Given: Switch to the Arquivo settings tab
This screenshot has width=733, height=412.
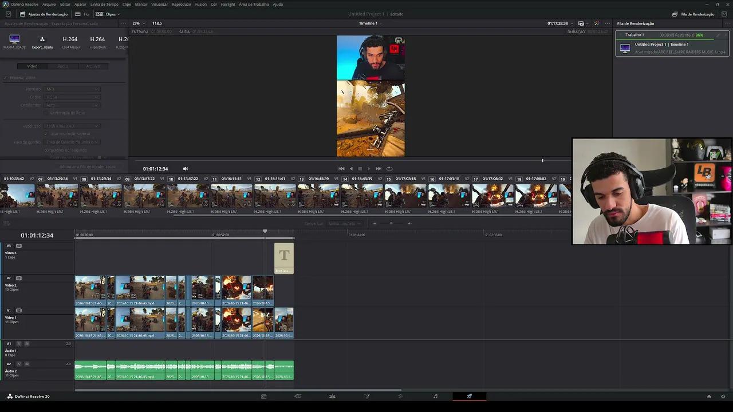Looking at the screenshot, I should (93, 66).
